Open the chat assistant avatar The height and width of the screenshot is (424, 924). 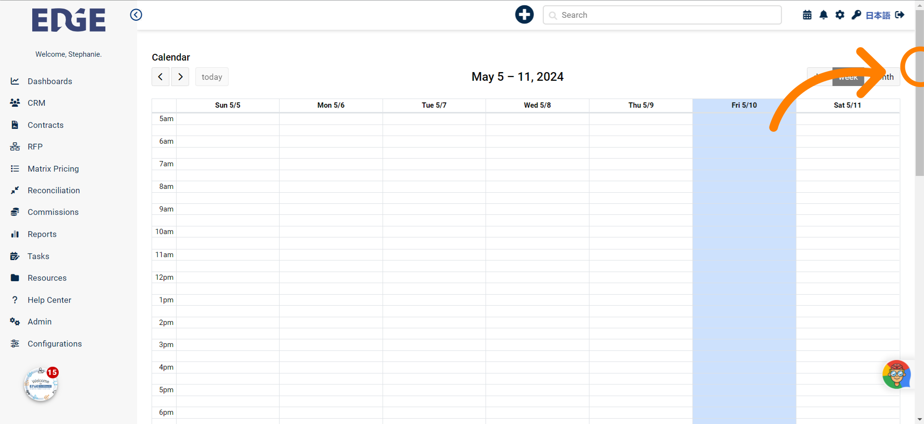(897, 374)
